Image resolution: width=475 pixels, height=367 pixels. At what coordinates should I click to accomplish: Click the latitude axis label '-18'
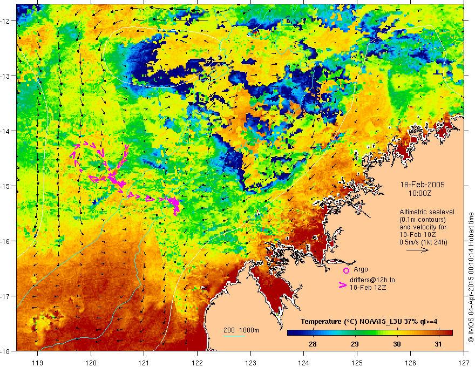tap(6, 351)
